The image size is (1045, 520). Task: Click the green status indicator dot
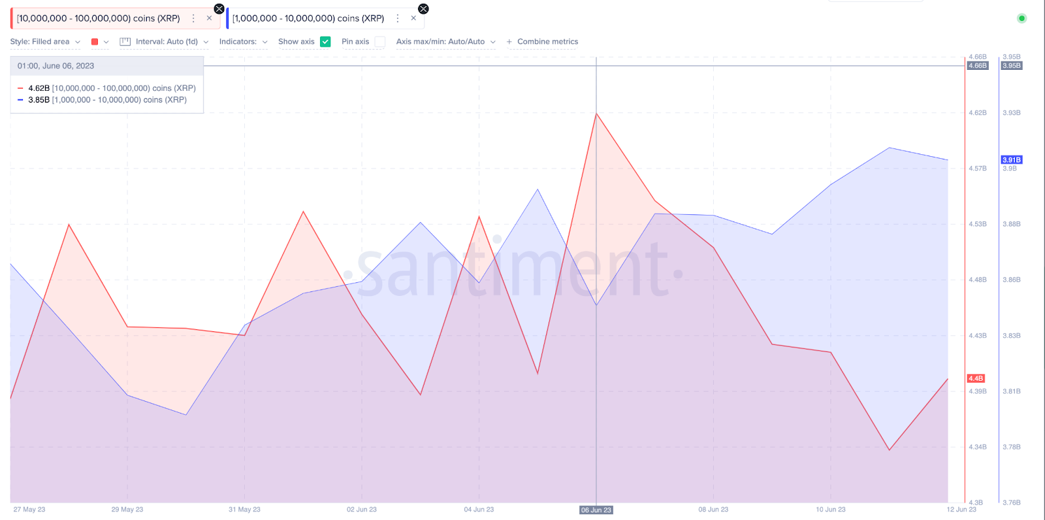tap(1021, 18)
